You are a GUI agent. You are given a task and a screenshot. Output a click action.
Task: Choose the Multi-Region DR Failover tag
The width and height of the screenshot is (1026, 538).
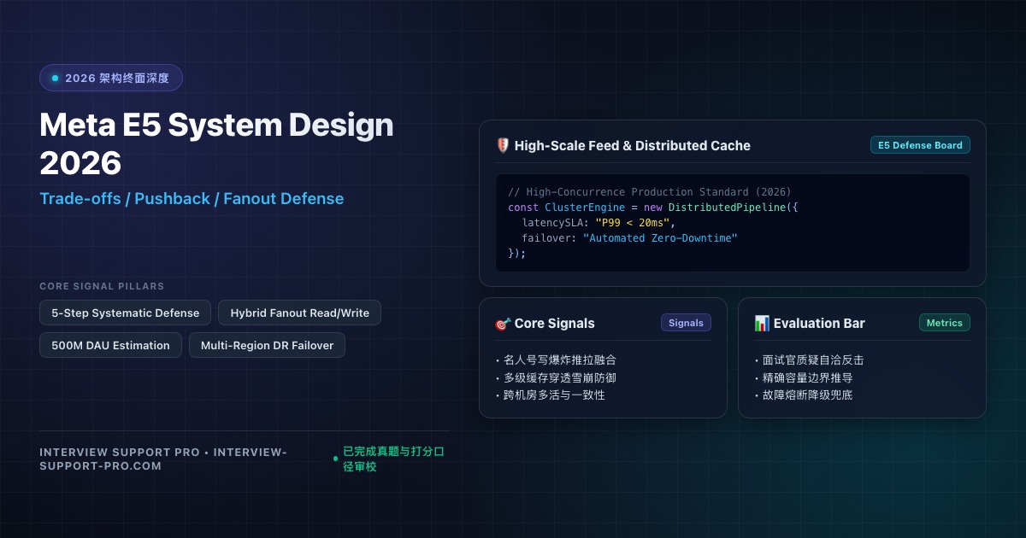267,345
